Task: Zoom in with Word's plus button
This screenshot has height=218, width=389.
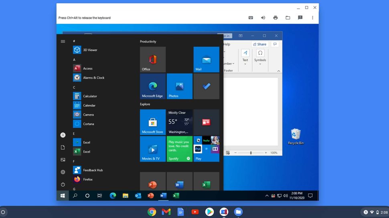Action: 266,153
